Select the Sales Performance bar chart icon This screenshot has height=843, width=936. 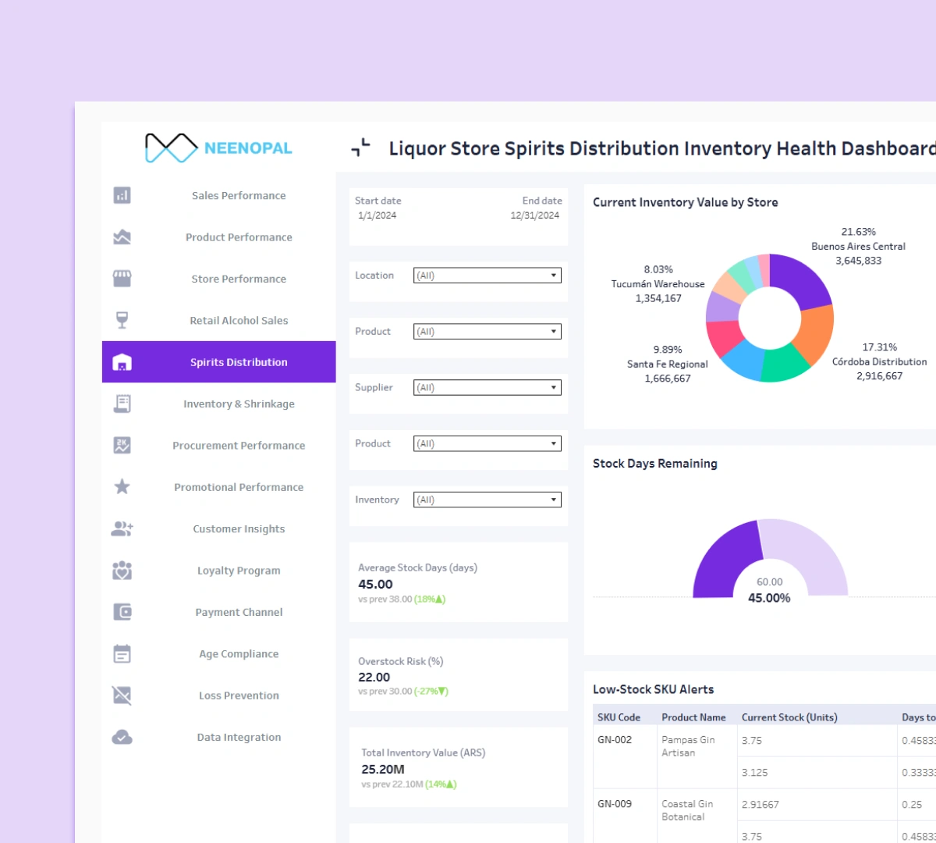(121, 195)
